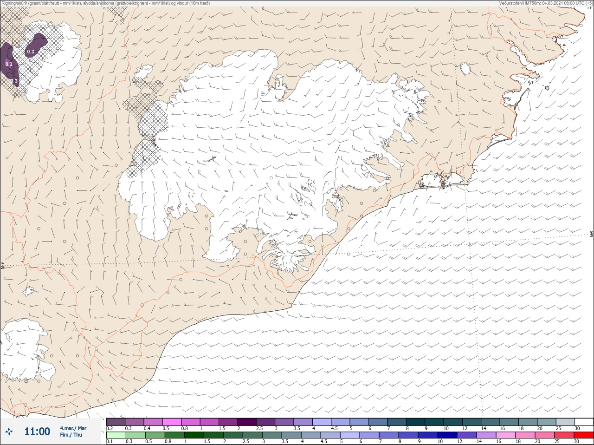
Task: Select the darkest purple swatch in top legend row
Action: point(247,422)
